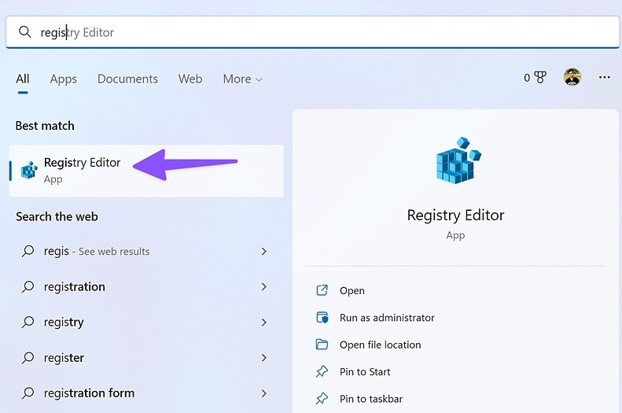The height and width of the screenshot is (413, 622).
Task: Select the 'registry' web suggestion
Action: point(145,323)
